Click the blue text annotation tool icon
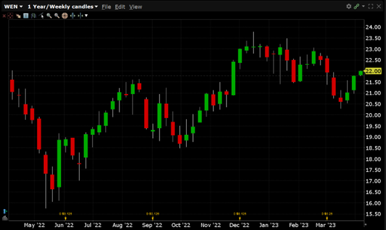The image size is (386, 230). tap(26, 15)
